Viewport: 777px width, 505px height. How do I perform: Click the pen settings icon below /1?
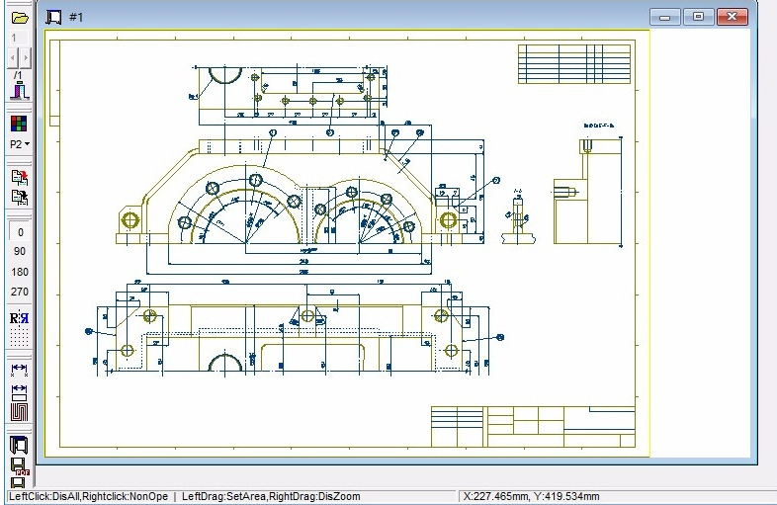tap(19, 91)
